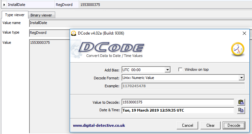Click the copy icon beside Date & Time
This screenshot has width=252, height=134.
pos(241,110)
